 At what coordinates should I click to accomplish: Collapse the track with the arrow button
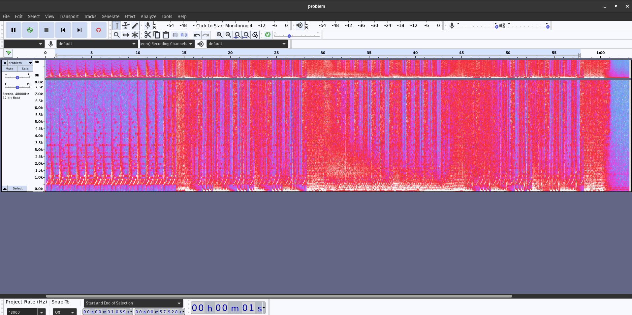point(5,188)
